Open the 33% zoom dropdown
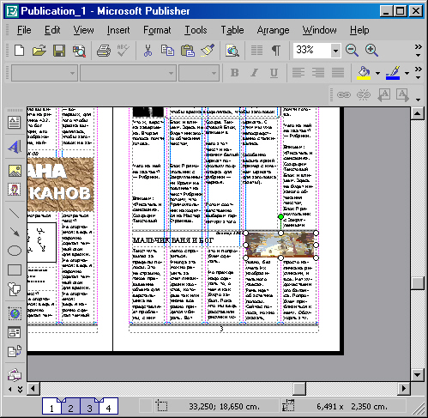Screen dimensions: 428x418 pos(335,51)
